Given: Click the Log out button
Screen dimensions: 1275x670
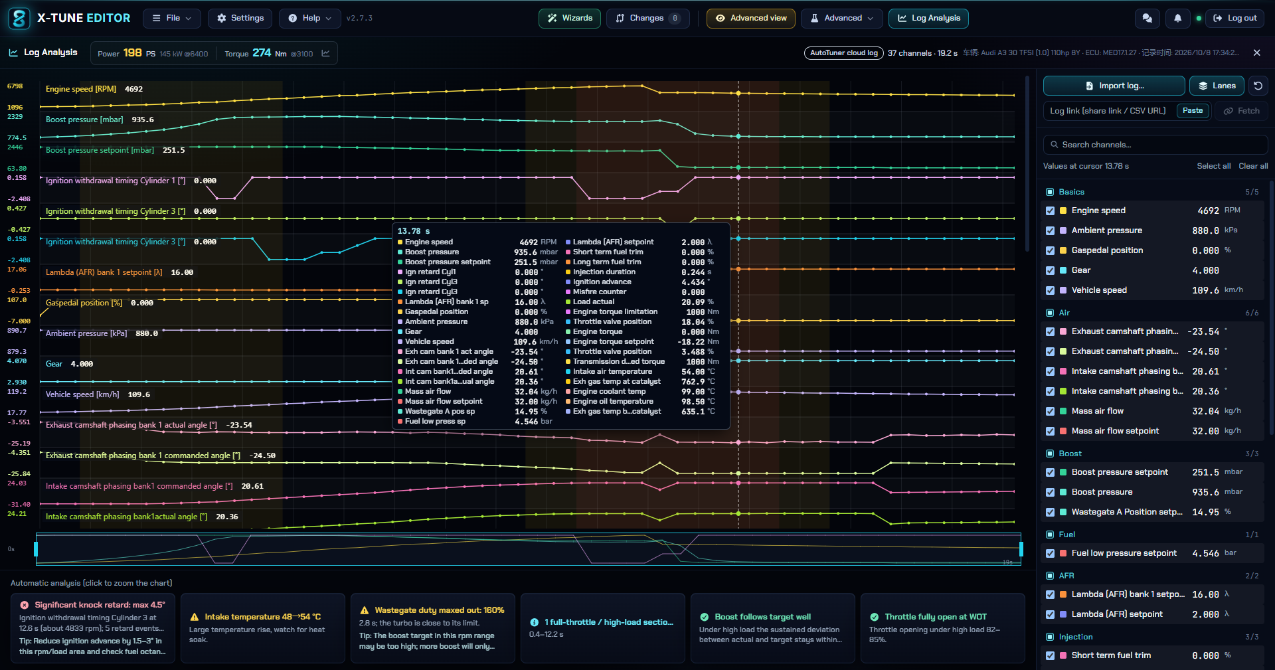Looking at the screenshot, I should pos(1234,19).
